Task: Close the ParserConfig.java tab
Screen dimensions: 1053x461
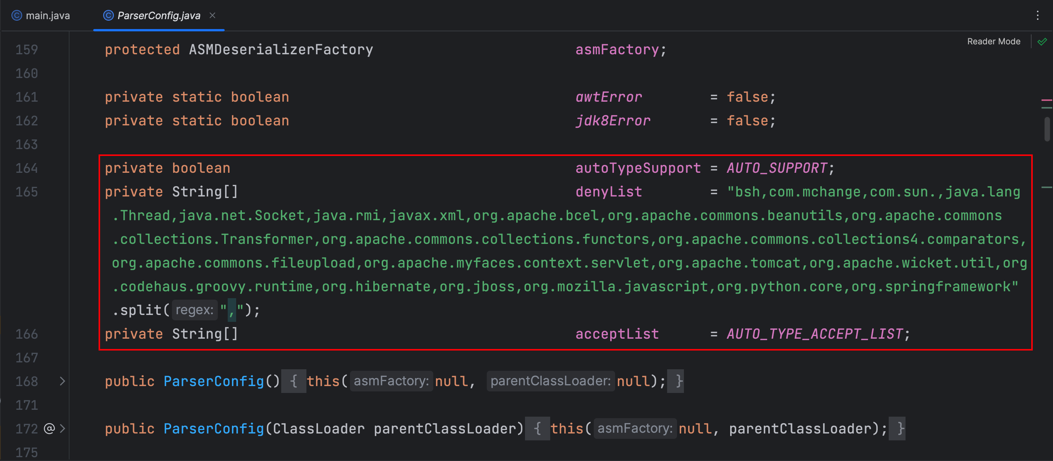Action: tap(212, 16)
